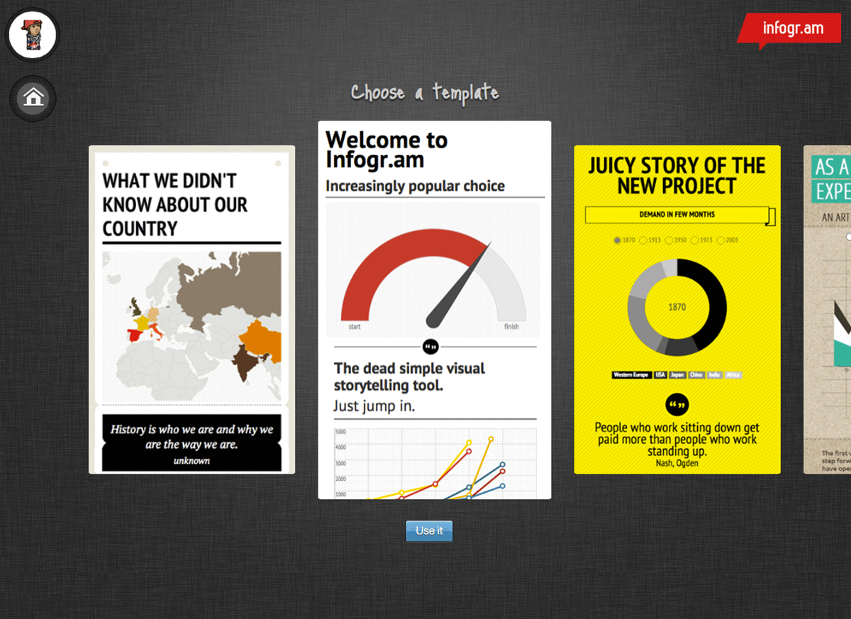Click the gauge 'finish' label
Image resolution: width=851 pixels, height=619 pixels.
pos(511,327)
